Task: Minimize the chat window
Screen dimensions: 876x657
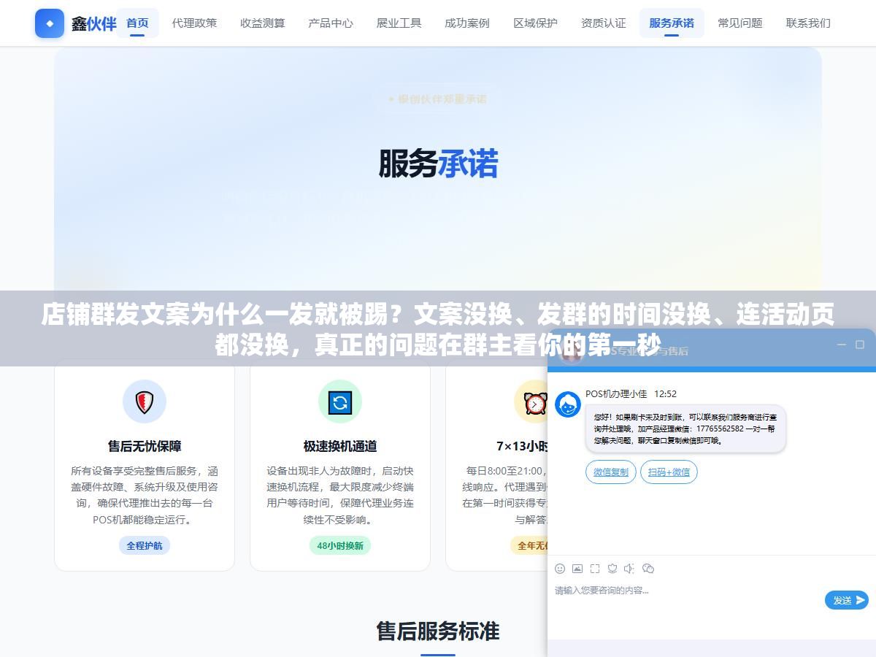Action: [x=842, y=345]
